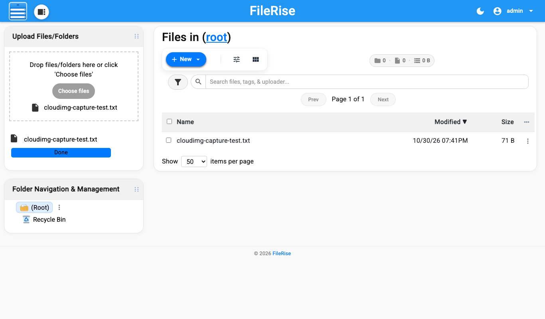Click the file upload drop zone area
This screenshot has height=319, width=545.
pos(74,86)
